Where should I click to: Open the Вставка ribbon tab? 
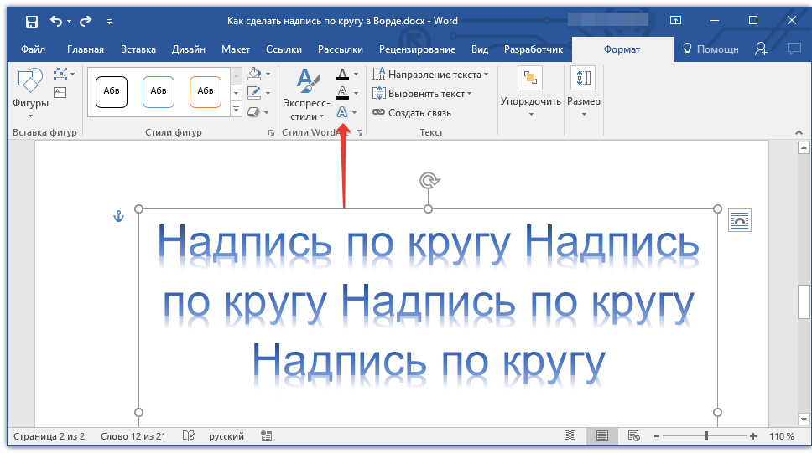pos(138,49)
